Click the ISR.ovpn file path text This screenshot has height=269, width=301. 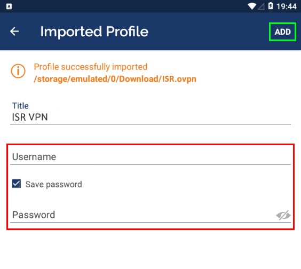click(115, 79)
